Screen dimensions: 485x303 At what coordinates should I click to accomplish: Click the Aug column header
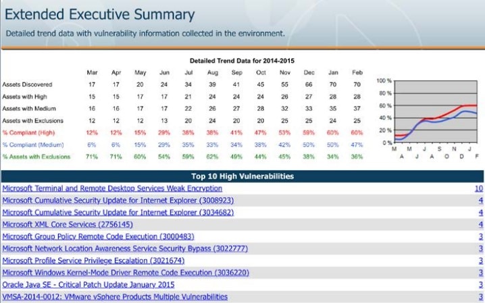tap(213, 73)
